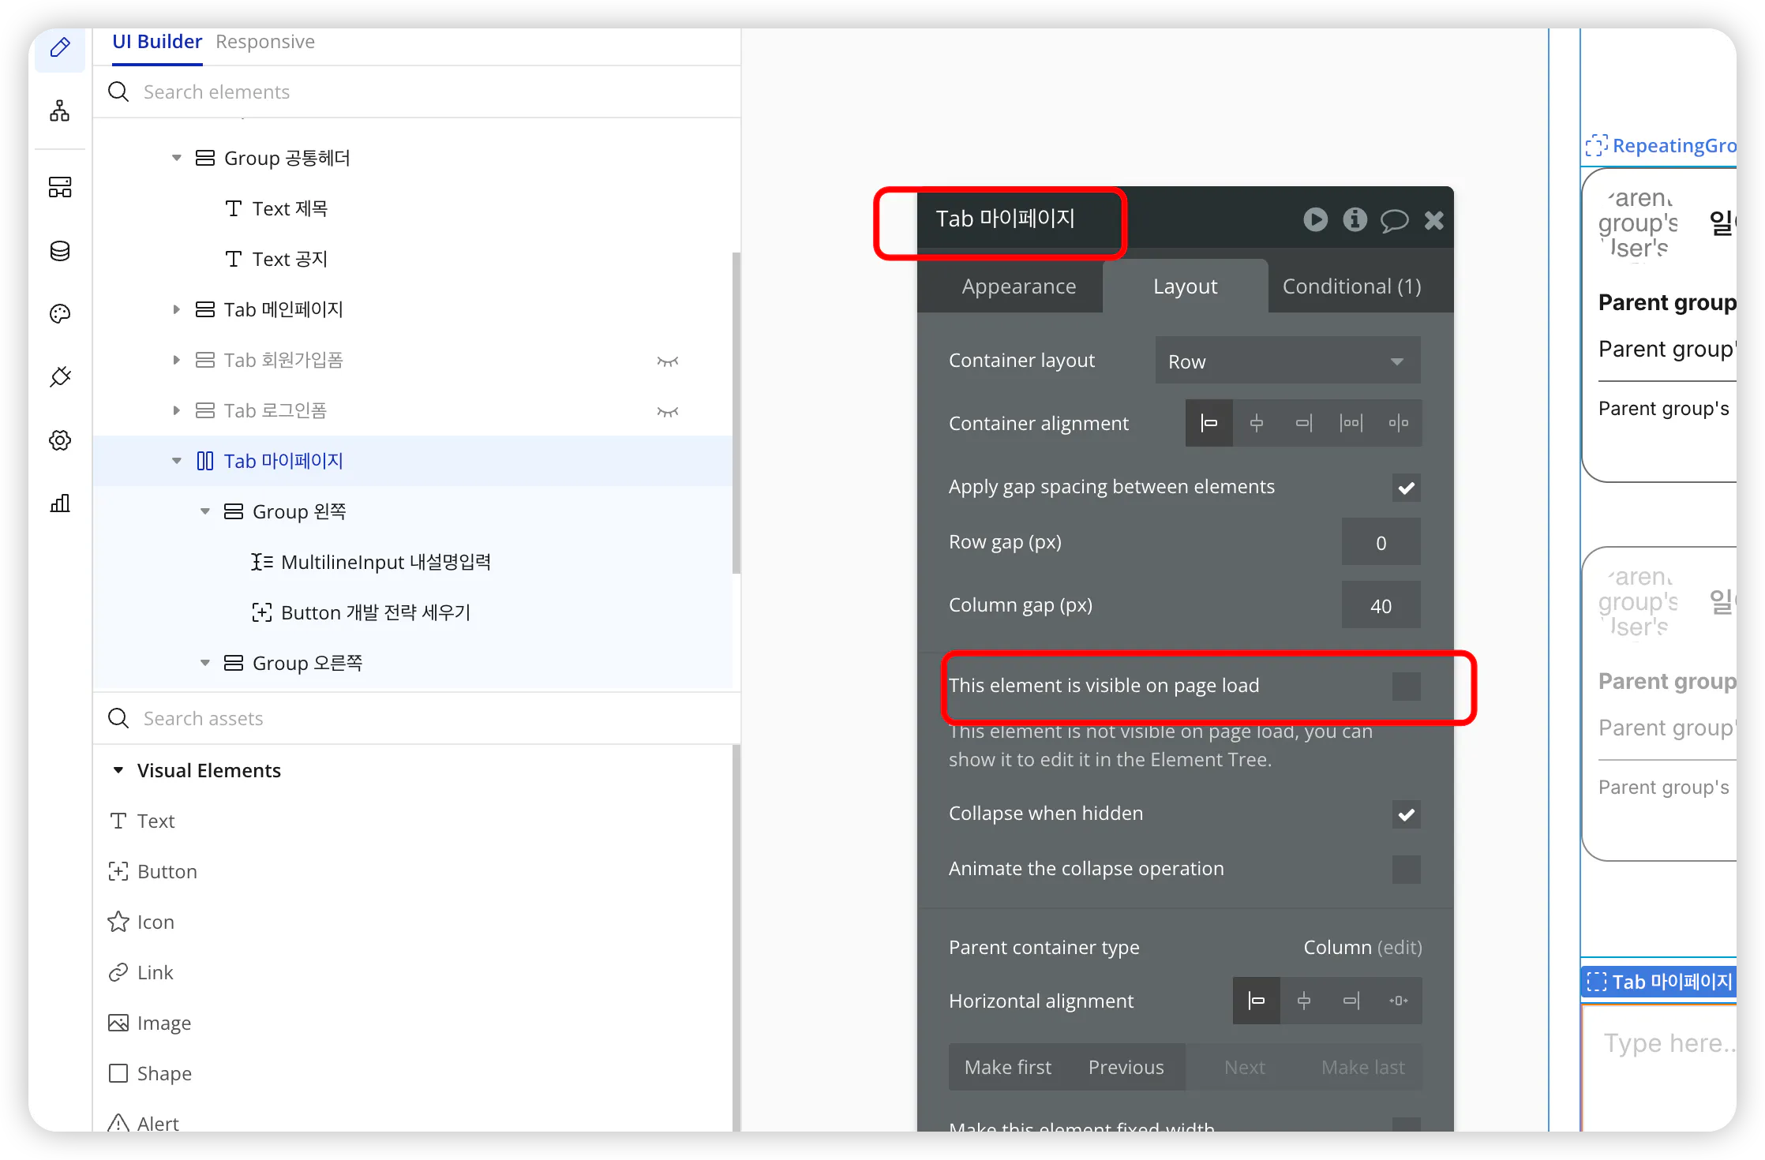Enable 'This element is visible on page load'
This screenshot has width=1765, height=1160.
1406,686
